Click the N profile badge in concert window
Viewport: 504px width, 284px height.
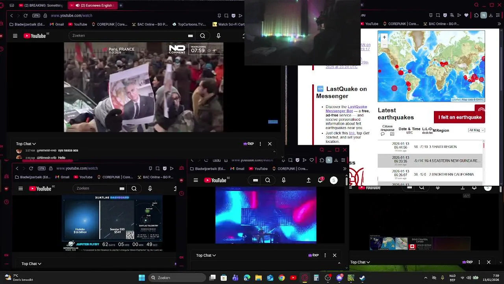coord(329,160)
